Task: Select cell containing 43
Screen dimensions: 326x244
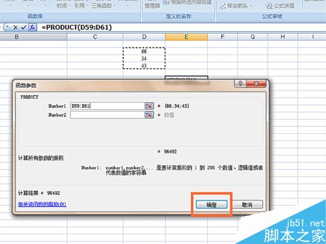Action: click(144, 66)
